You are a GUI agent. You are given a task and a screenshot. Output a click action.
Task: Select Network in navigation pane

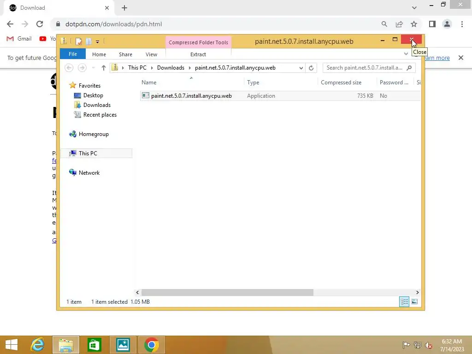point(89,173)
